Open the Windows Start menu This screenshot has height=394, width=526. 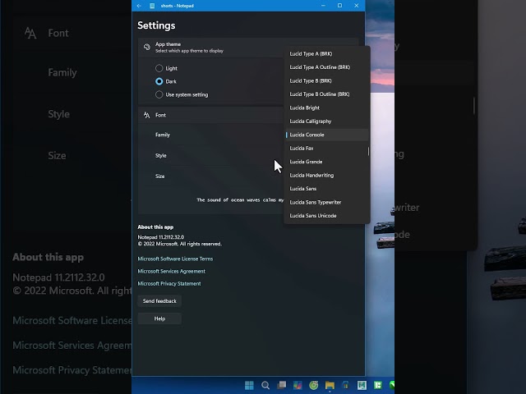tap(249, 385)
